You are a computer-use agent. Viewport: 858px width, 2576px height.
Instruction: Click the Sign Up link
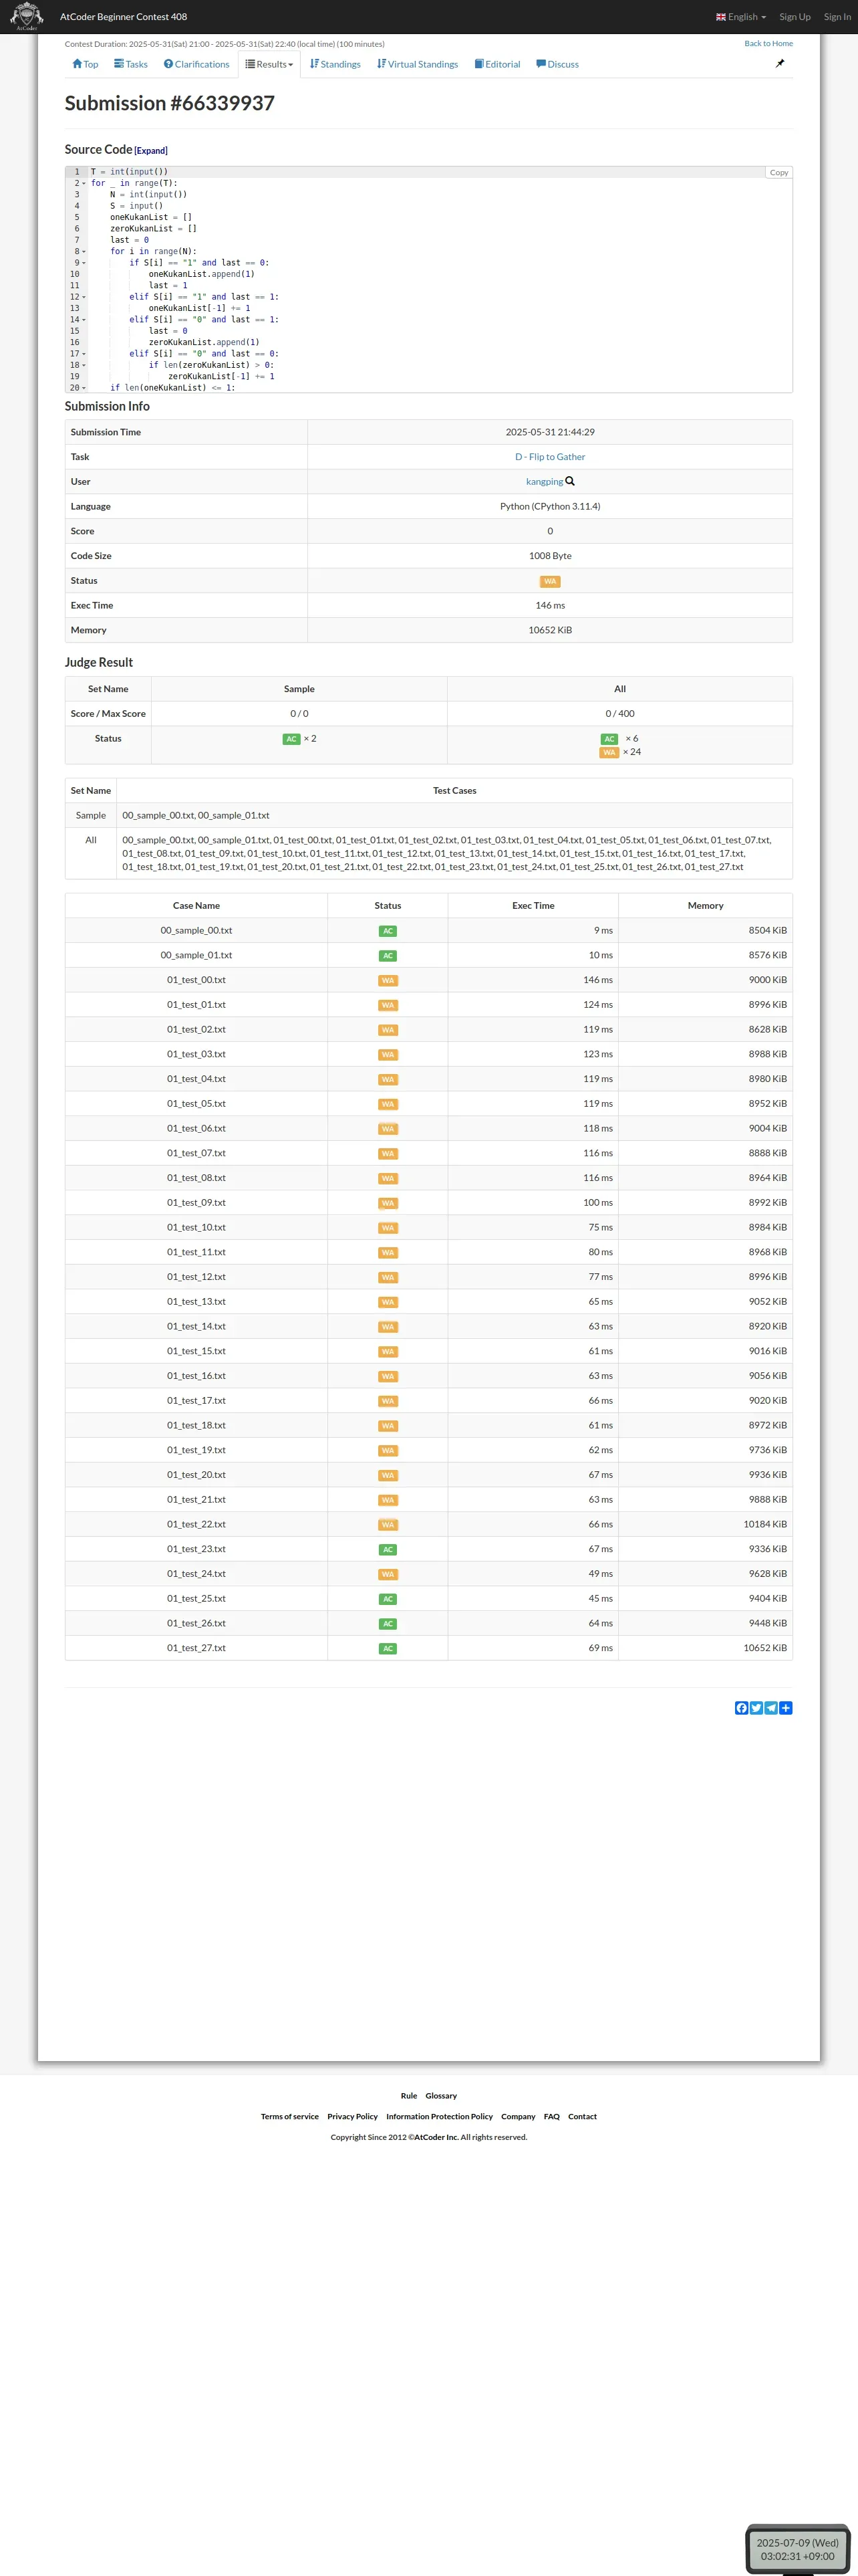click(x=795, y=17)
